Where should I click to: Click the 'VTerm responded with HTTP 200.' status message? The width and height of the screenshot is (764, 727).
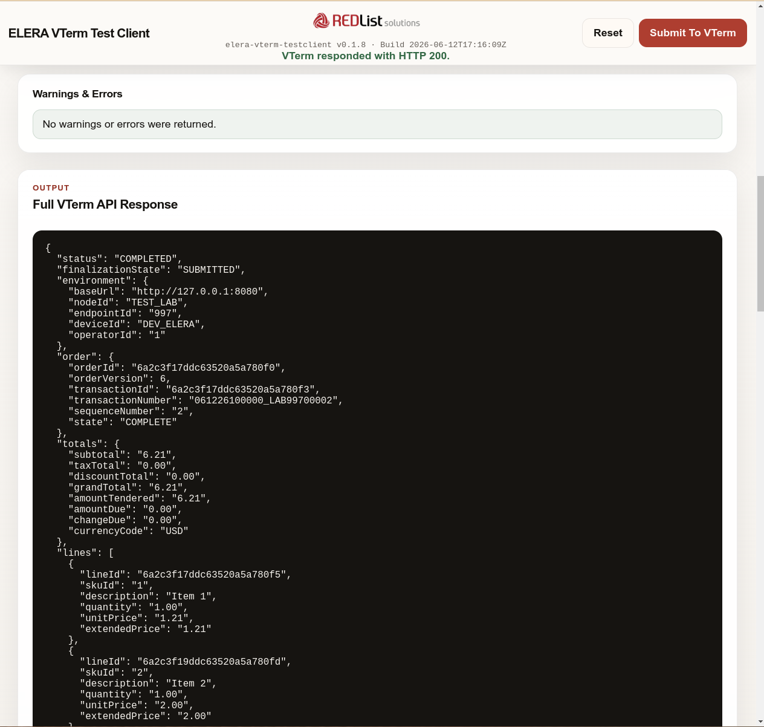tap(366, 56)
